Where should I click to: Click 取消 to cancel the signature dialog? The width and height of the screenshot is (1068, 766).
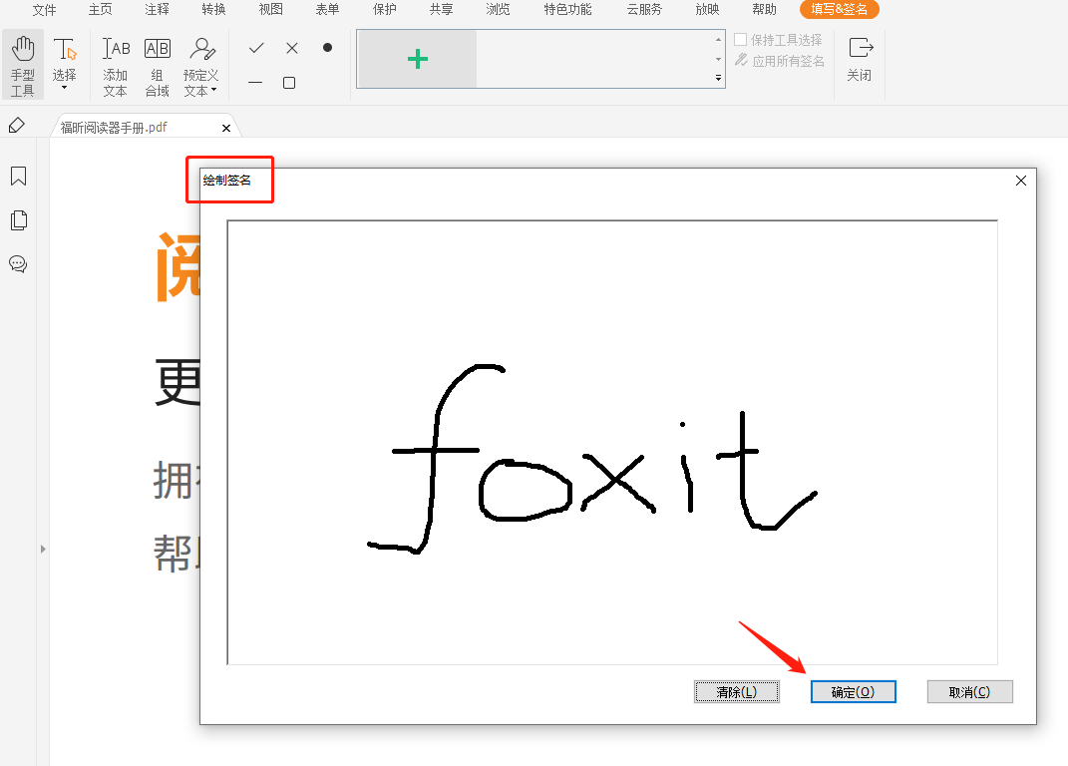coord(969,691)
